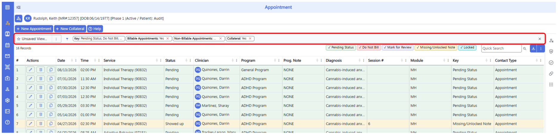Click the patient search icon beside KR avatar
The image size is (558, 135).
(x=19, y=18)
